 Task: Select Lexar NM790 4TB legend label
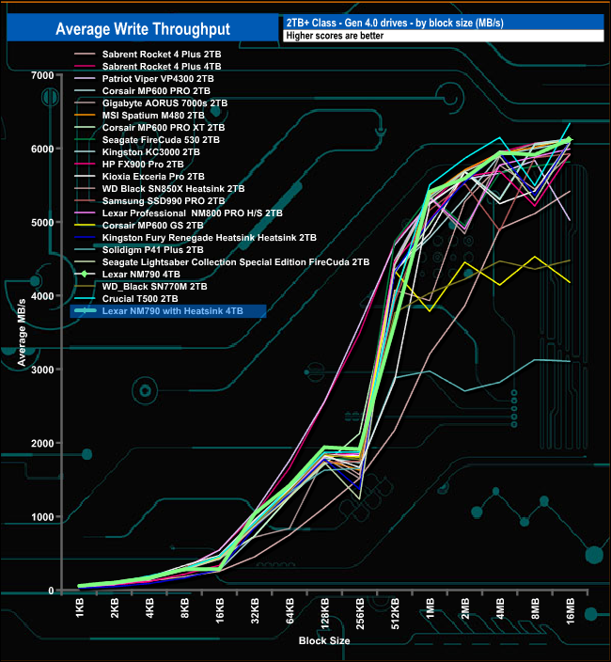point(141,275)
